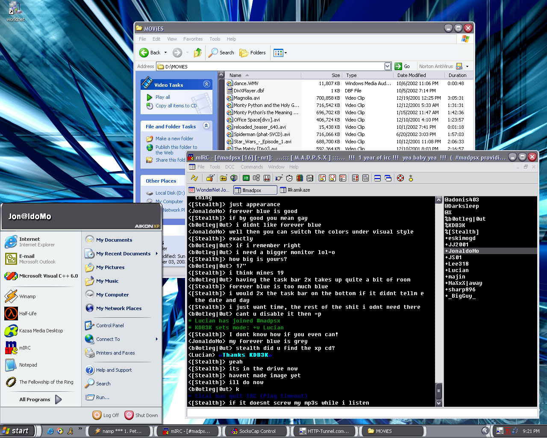Viewport: 547px width, 438px height.
Task: Open the URL list icon in mIRC
Action: (x=365, y=178)
